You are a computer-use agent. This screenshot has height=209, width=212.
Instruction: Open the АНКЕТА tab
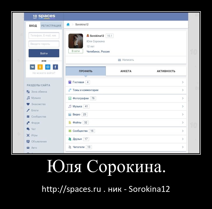[x=126, y=71]
